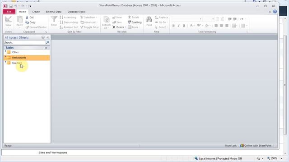Image resolution: width=289 pixels, height=162 pixels.
Task: Click Sites and Workspaces link in browser
Action: point(53,153)
